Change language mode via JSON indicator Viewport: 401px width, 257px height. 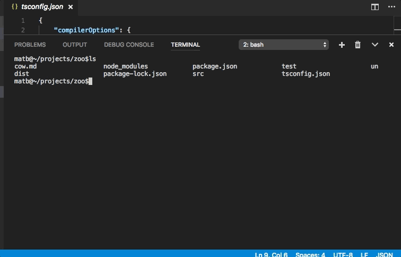[385, 255]
